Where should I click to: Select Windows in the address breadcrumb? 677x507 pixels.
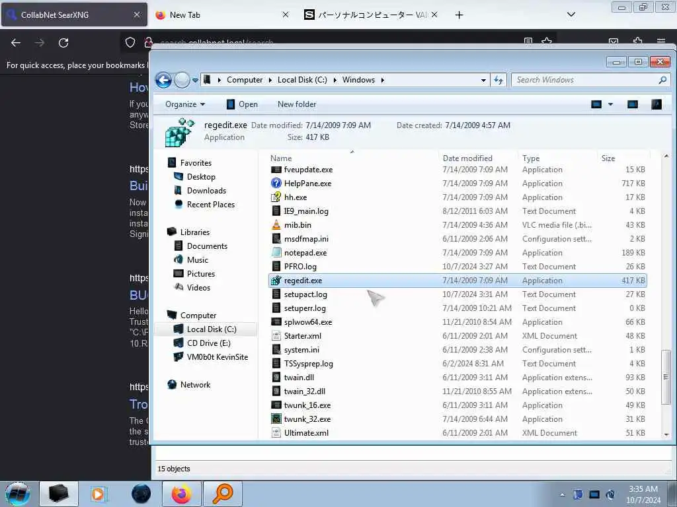358,80
